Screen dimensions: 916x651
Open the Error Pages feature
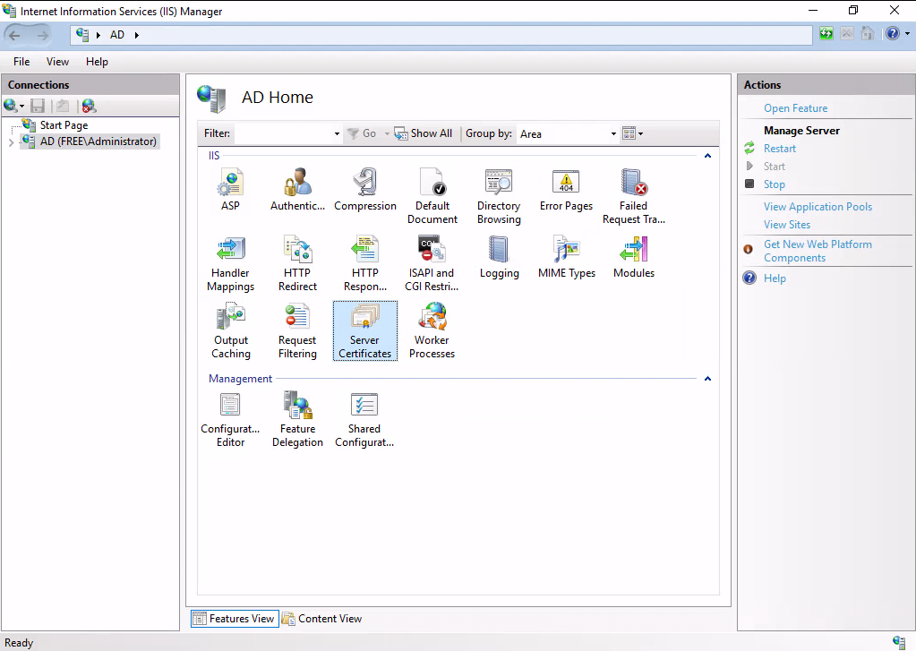click(566, 189)
